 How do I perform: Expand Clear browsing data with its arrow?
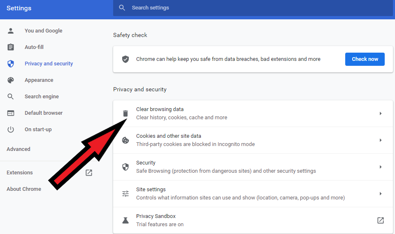pos(380,114)
